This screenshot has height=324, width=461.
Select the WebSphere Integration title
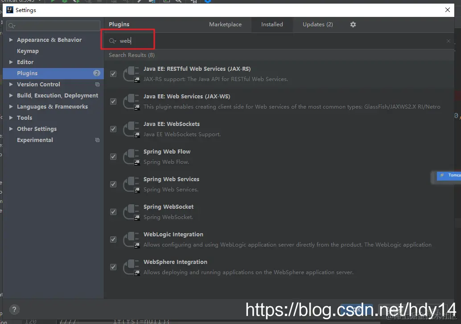[175, 262]
